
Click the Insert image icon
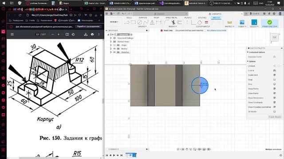coord(242,22)
